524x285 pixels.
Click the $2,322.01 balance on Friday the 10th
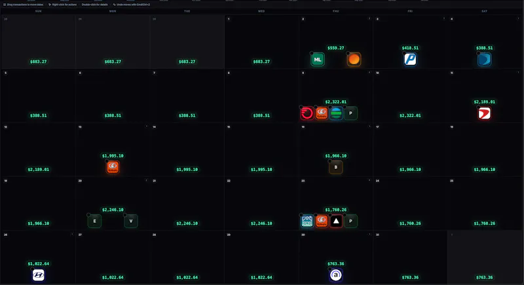point(410,115)
